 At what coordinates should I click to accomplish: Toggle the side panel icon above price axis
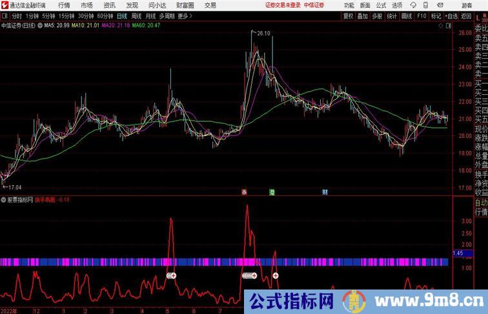click(x=449, y=26)
